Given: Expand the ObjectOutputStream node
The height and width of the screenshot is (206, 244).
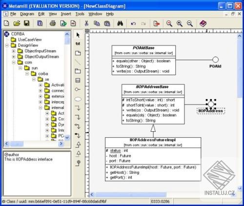Looking at the screenshot, I should coord(14,57).
